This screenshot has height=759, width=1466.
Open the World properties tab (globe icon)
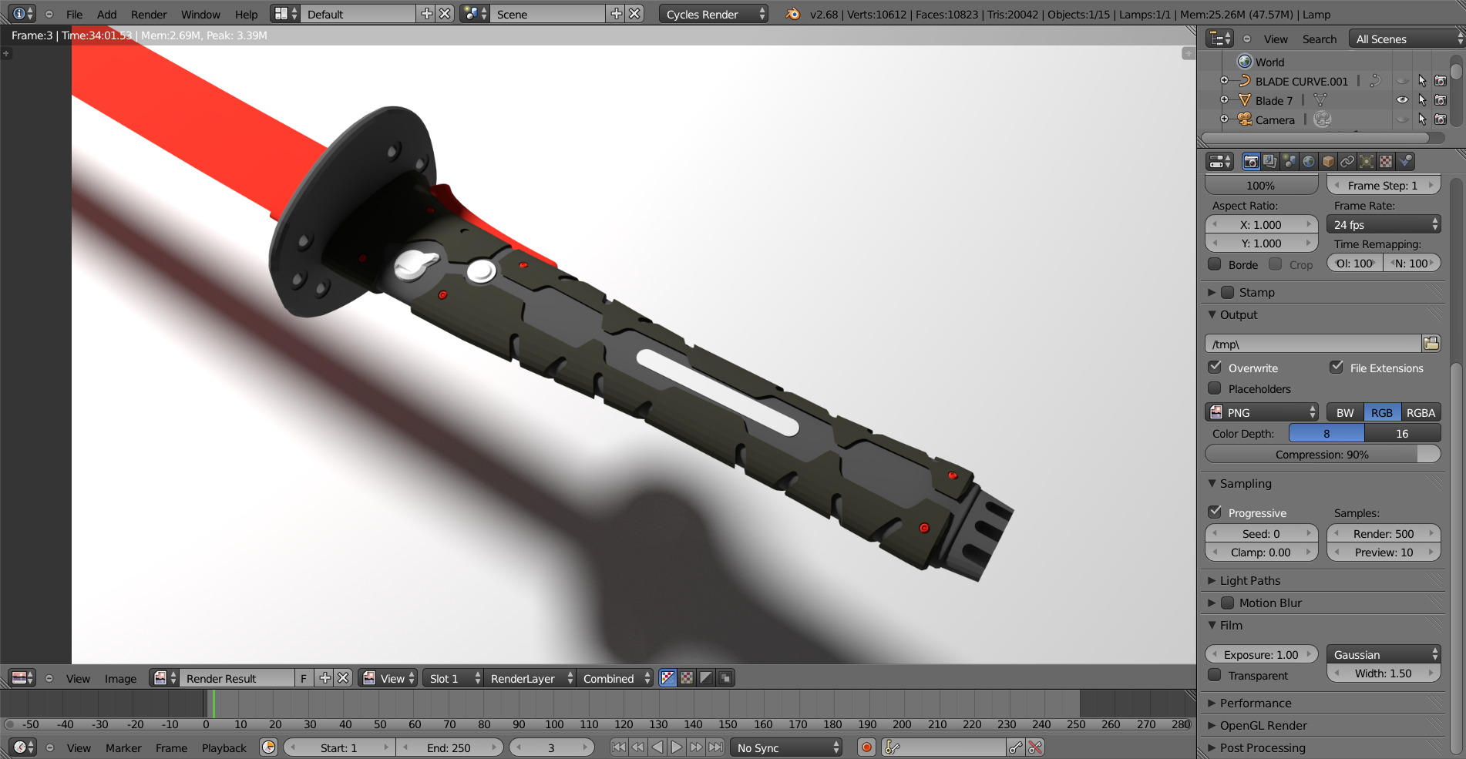pyautogui.click(x=1309, y=161)
